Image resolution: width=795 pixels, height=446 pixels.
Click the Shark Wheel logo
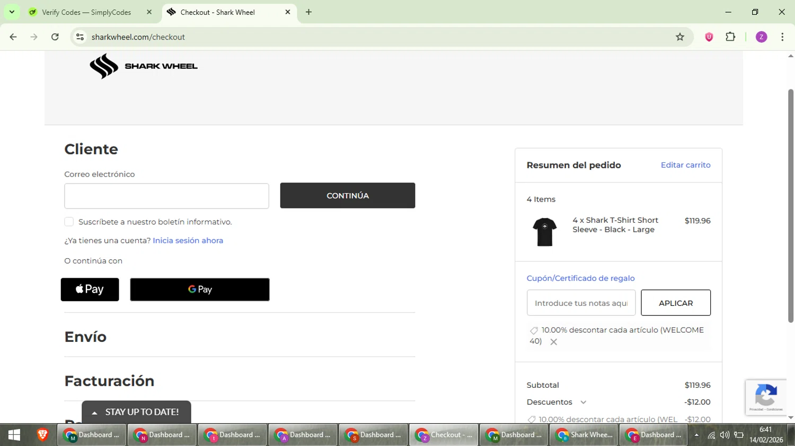click(144, 66)
